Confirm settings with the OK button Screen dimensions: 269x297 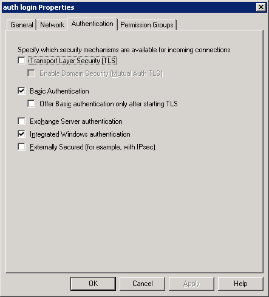[x=93, y=284]
